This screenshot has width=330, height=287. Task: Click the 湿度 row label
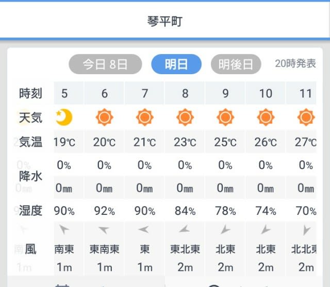pyautogui.click(x=31, y=210)
